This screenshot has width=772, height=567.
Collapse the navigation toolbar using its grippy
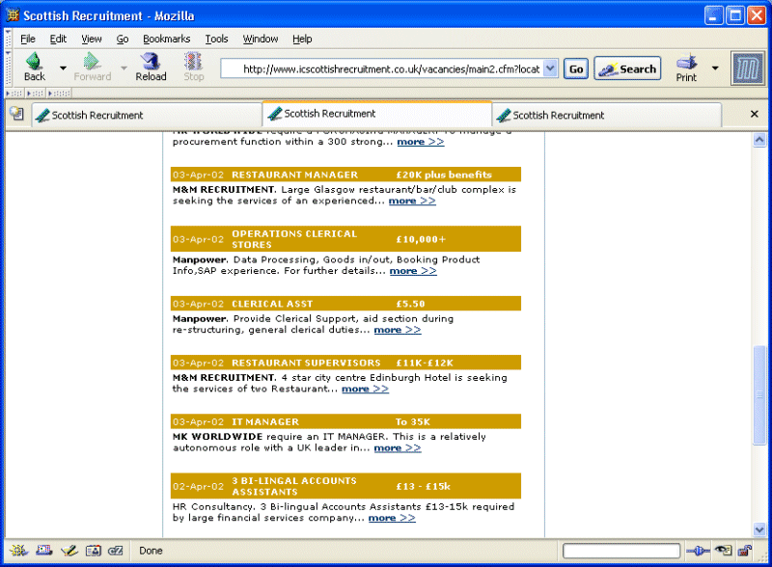click(x=9, y=67)
